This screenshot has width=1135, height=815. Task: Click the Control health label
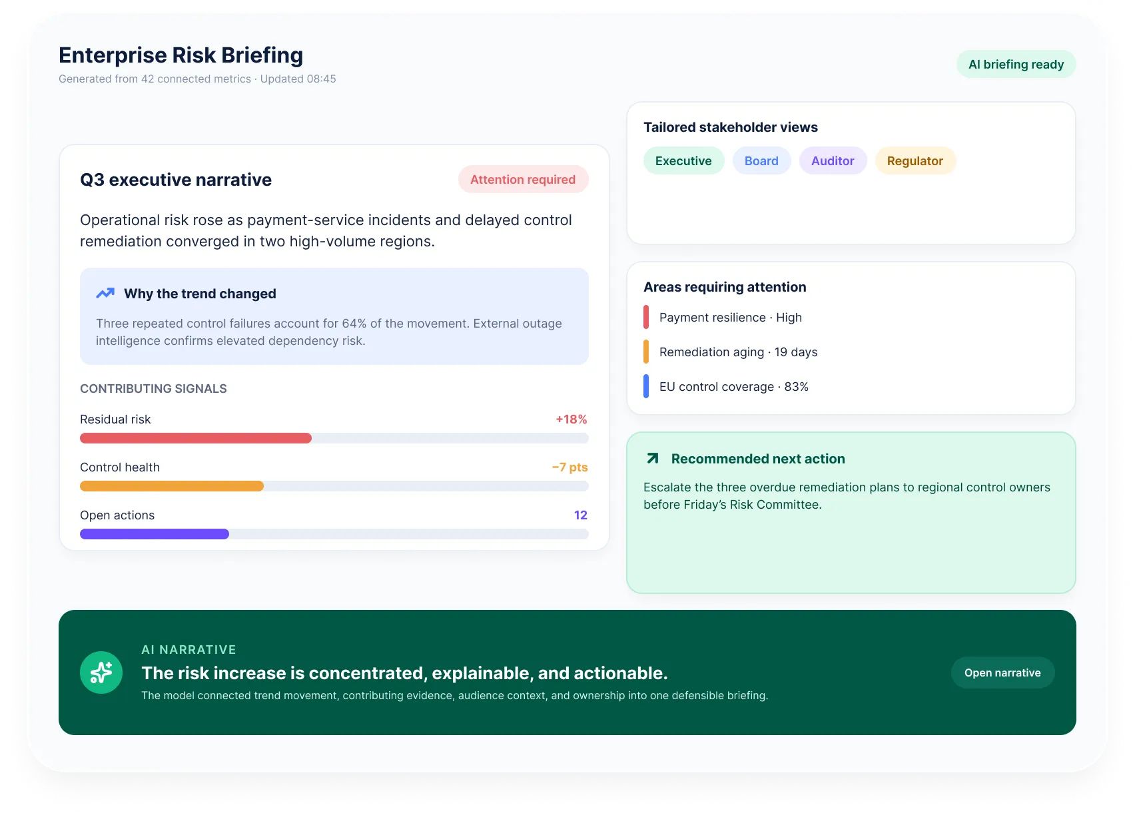(120, 467)
